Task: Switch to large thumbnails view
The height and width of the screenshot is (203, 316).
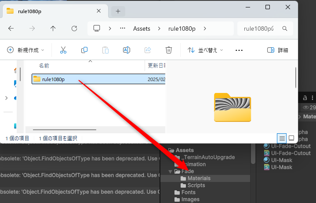Action: point(291,138)
